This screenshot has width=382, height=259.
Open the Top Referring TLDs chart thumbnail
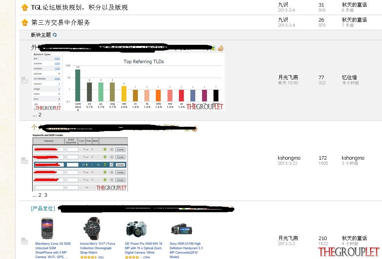point(128,82)
